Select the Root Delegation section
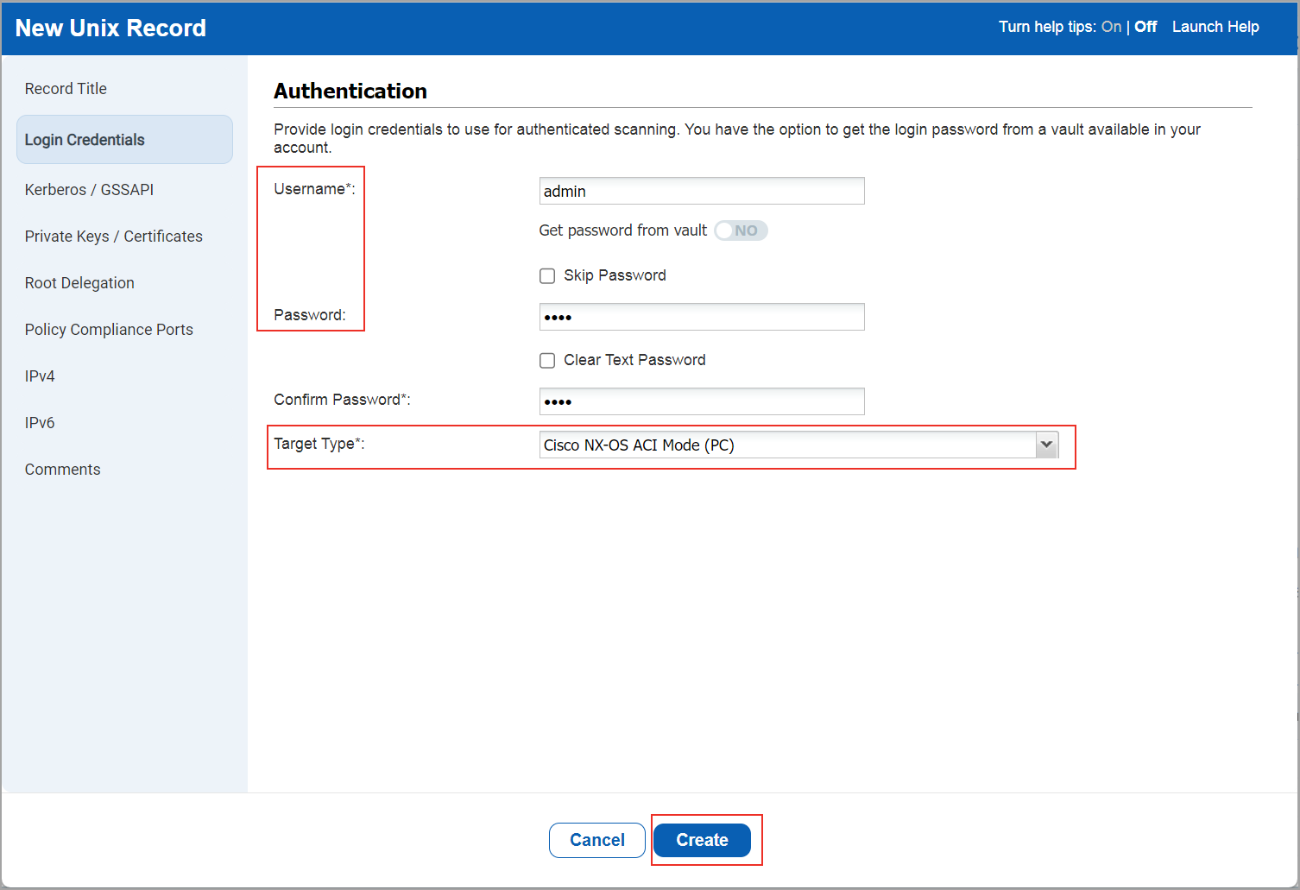Viewport: 1300px width, 890px height. point(79,282)
